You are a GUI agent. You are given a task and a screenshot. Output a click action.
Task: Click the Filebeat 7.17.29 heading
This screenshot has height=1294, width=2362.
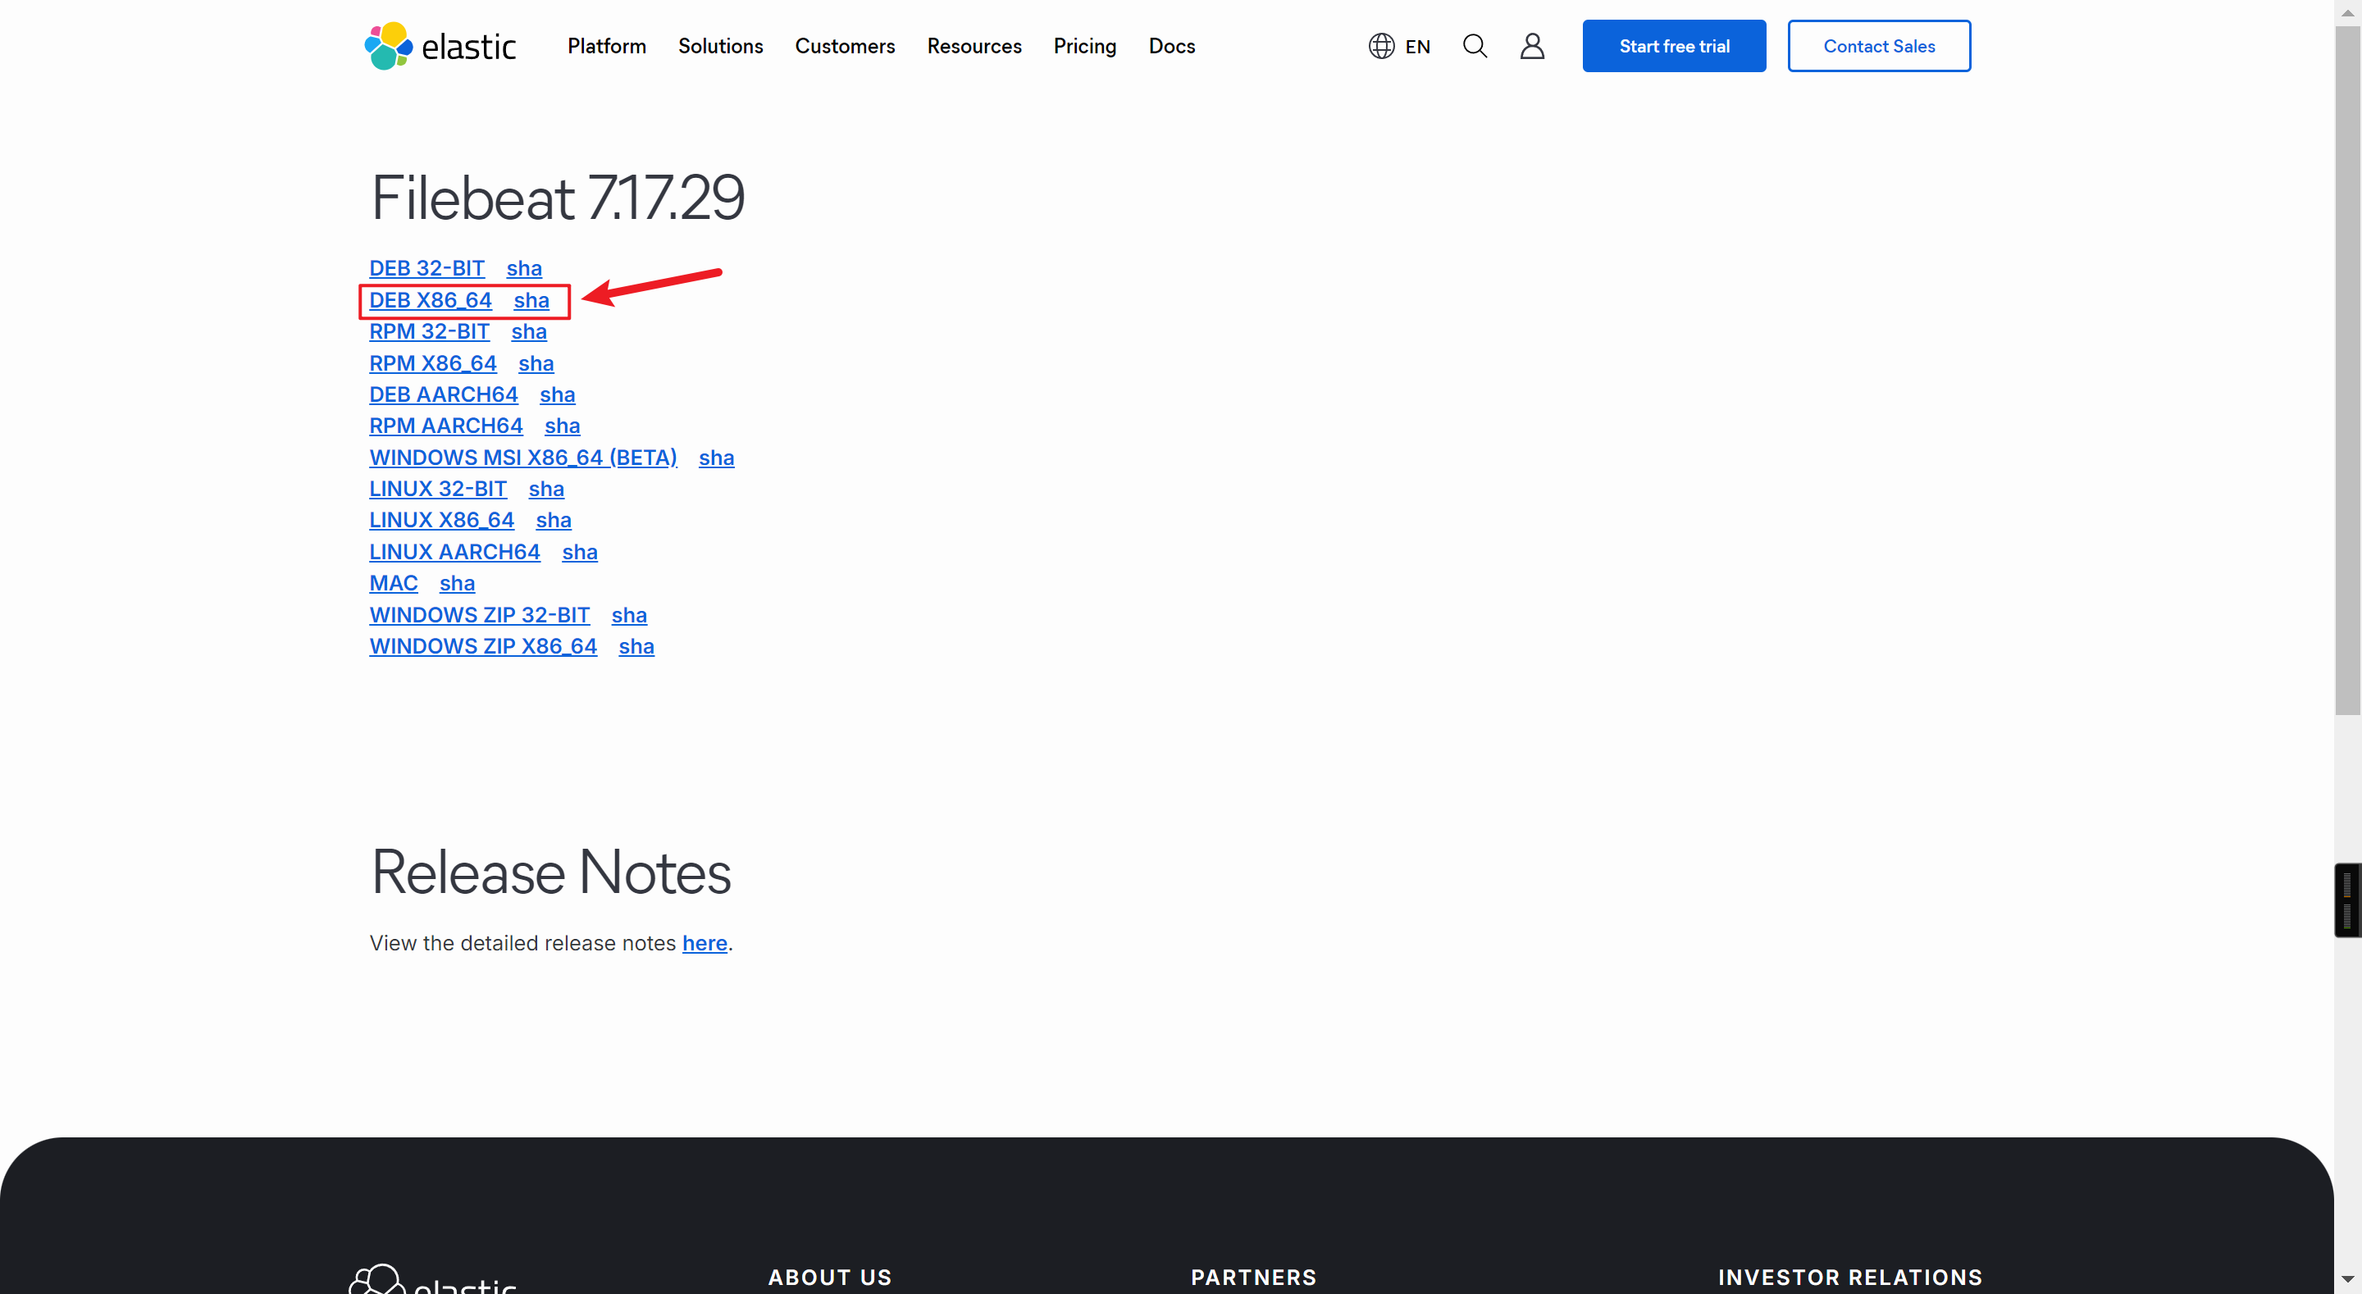point(558,198)
